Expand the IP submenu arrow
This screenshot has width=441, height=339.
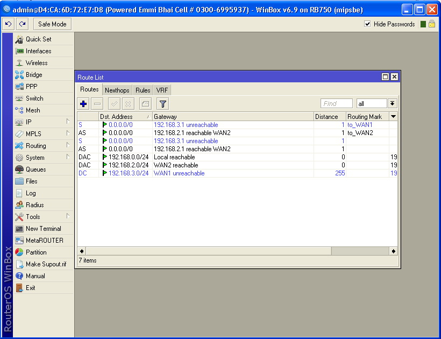pyautogui.click(x=68, y=121)
